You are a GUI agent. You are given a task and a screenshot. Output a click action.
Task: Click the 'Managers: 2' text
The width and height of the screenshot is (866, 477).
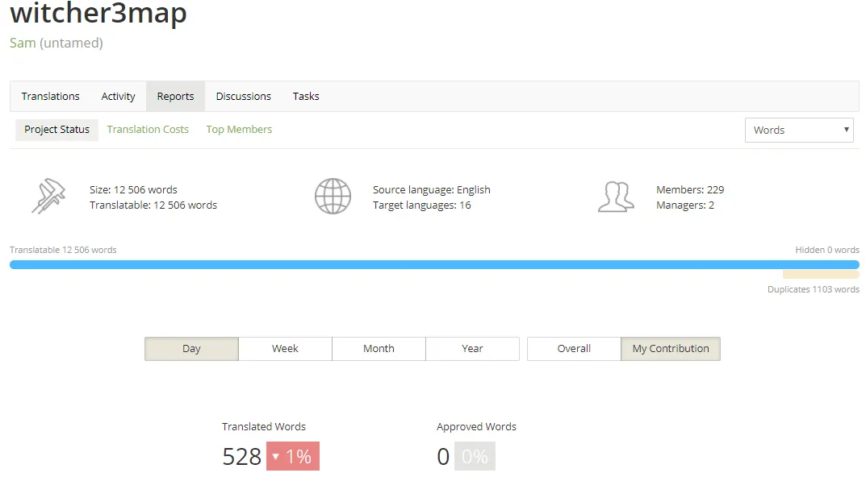[685, 205]
